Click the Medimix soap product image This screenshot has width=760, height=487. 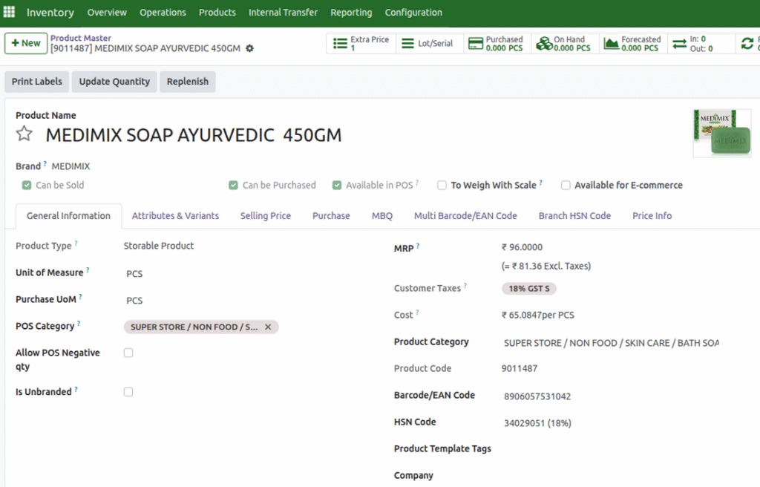721,134
